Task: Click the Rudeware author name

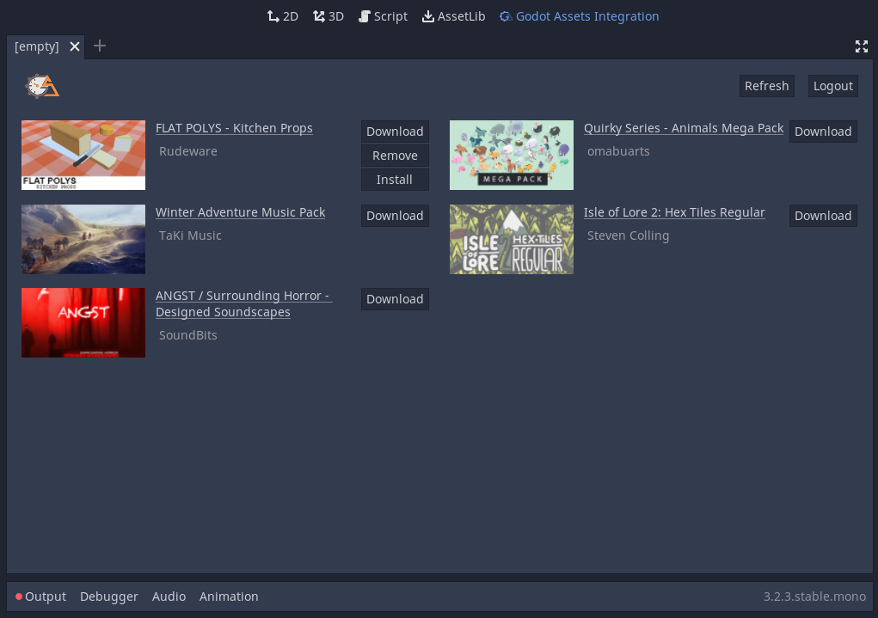Action: click(x=188, y=151)
